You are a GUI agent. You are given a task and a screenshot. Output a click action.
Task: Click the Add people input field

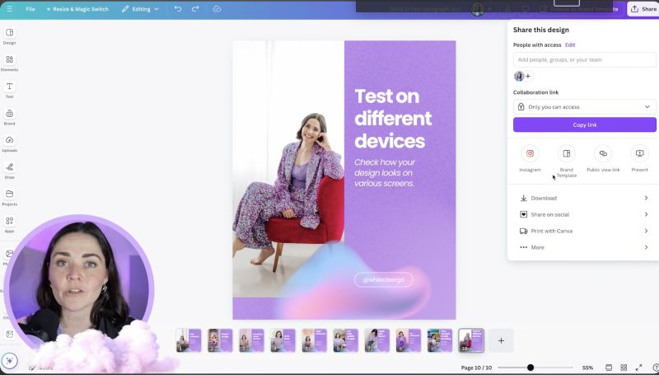[584, 59]
